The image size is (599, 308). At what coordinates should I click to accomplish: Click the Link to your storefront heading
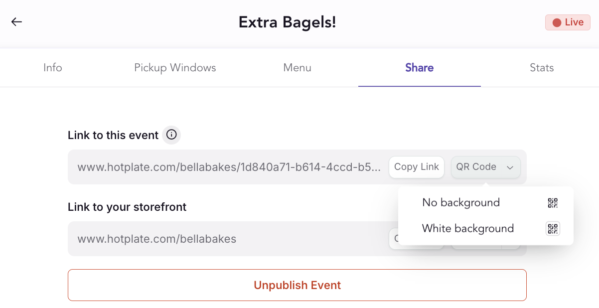point(127,207)
